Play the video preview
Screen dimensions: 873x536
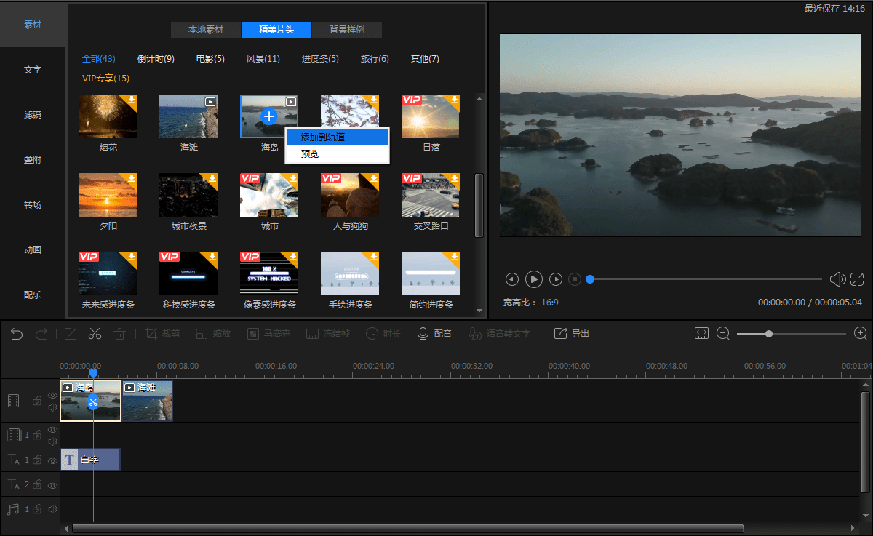(x=533, y=279)
